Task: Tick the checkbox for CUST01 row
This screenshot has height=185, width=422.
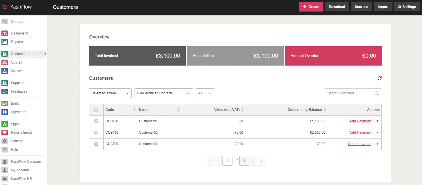Action: (96, 121)
